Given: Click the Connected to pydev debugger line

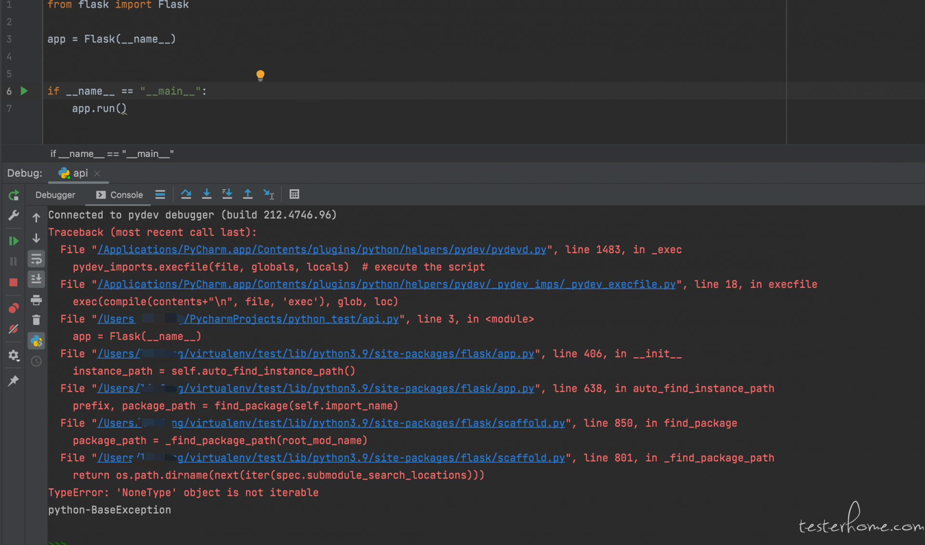Looking at the screenshot, I should pos(192,215).
